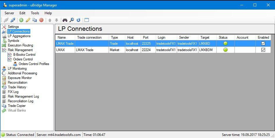Viewport: 275px width, 138px height.
Task: Click the Port column header
Action: coord(146,37)
